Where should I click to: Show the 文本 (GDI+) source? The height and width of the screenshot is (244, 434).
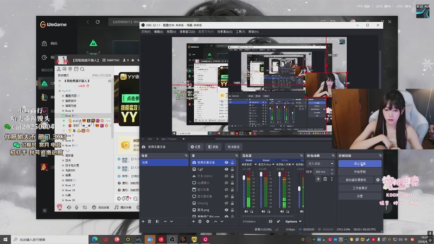tap(226, 176)
